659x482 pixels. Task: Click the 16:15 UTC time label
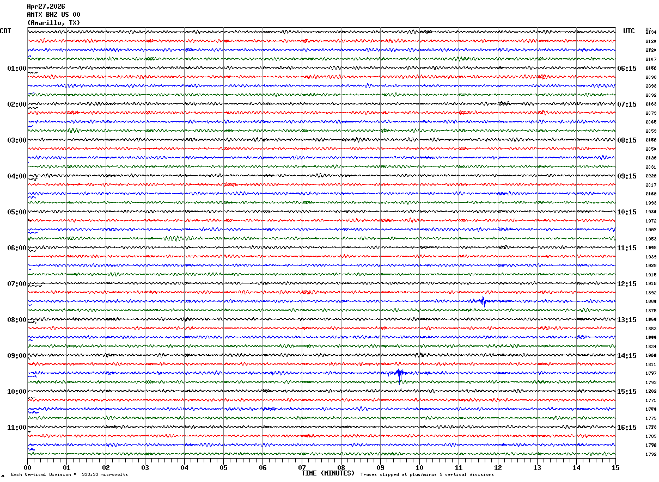[626, 428]
